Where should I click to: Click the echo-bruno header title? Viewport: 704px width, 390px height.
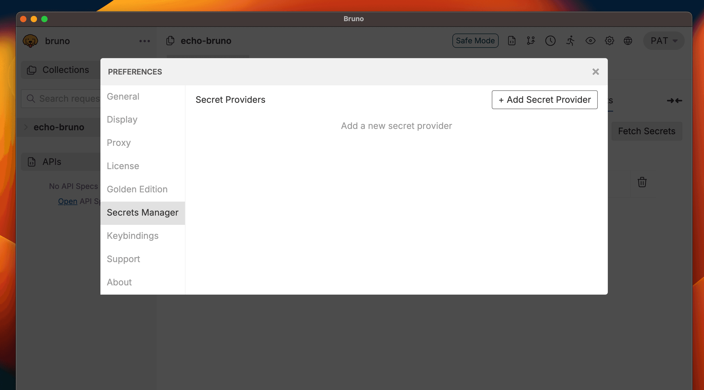pyautogui.click(x=206, y=41)
